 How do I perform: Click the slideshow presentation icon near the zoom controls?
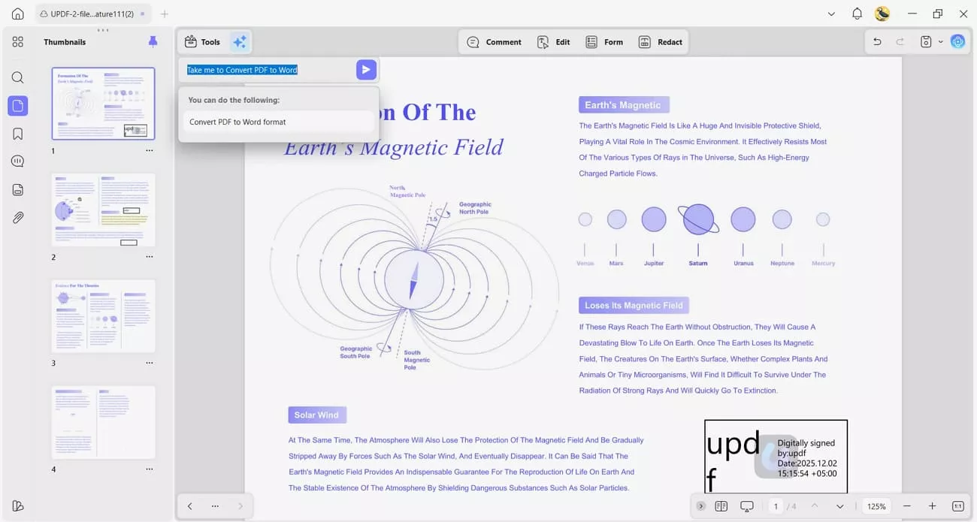pyautogui.click(x=746, y=506)
